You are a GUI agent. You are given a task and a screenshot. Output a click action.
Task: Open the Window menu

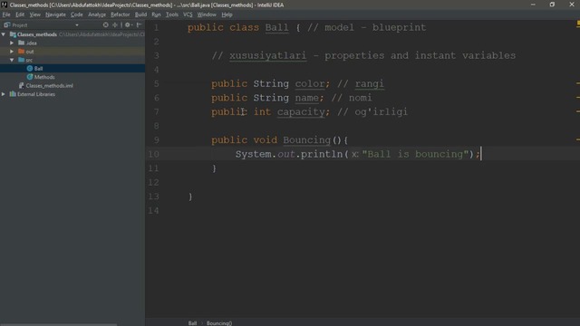point(207,14)
